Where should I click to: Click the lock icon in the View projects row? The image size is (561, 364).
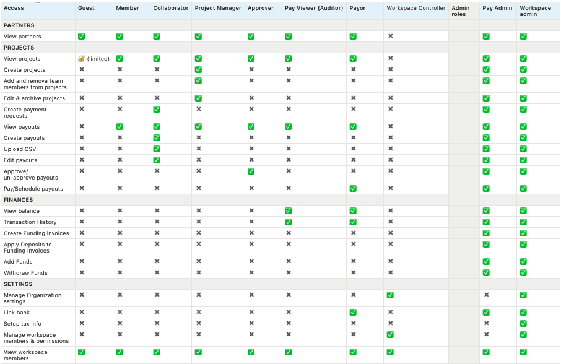point(81,59)
